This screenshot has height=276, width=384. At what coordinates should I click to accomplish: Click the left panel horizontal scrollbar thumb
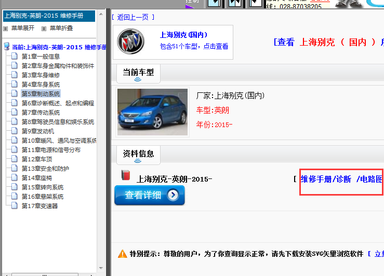(x=45, y=274)
